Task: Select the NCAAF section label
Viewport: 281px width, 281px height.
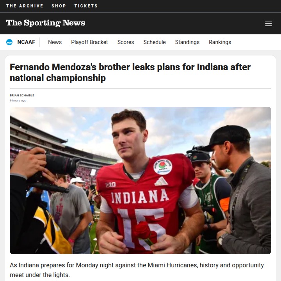Action: click(x=26, y=42)
